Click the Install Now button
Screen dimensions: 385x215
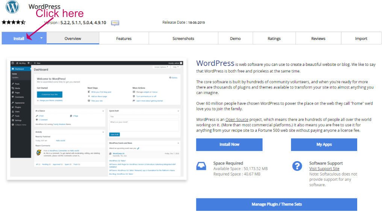(x=229, y=144)
